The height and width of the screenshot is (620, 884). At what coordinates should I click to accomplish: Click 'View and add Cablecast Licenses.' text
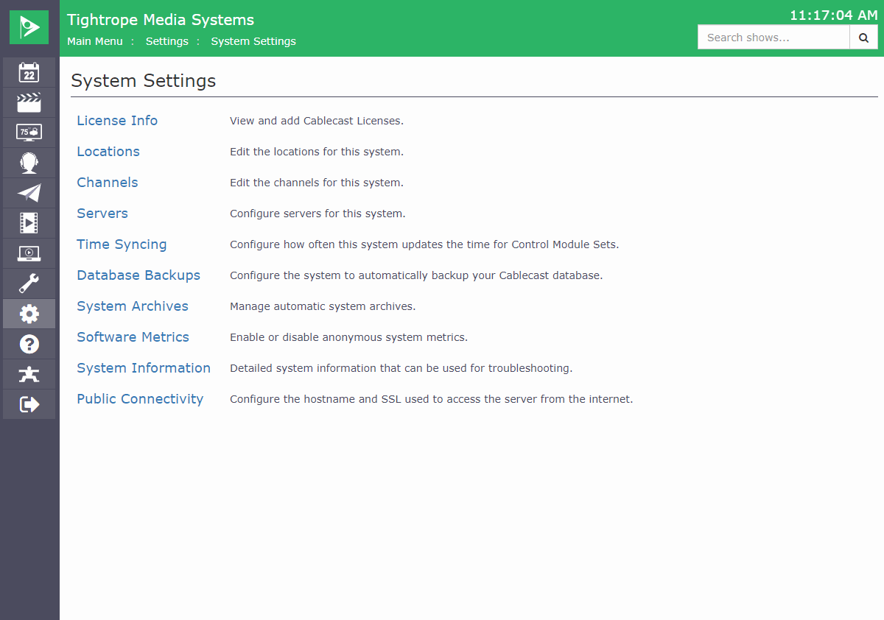coord(317,121)
